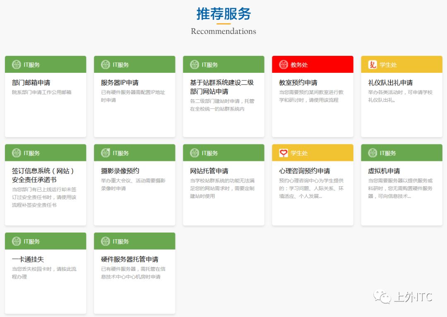This screenshot has width=447, height=317.
Task: Open the 教室预约申请 service
Action: coord(312,95)
